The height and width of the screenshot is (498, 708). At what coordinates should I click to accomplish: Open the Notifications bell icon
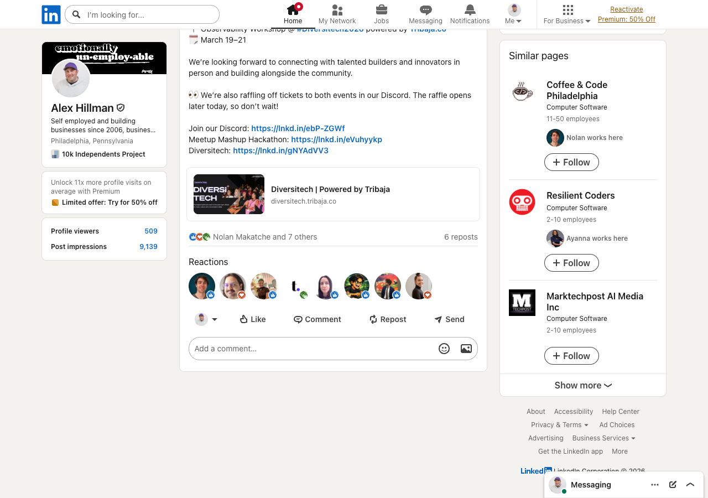(470, 14)
